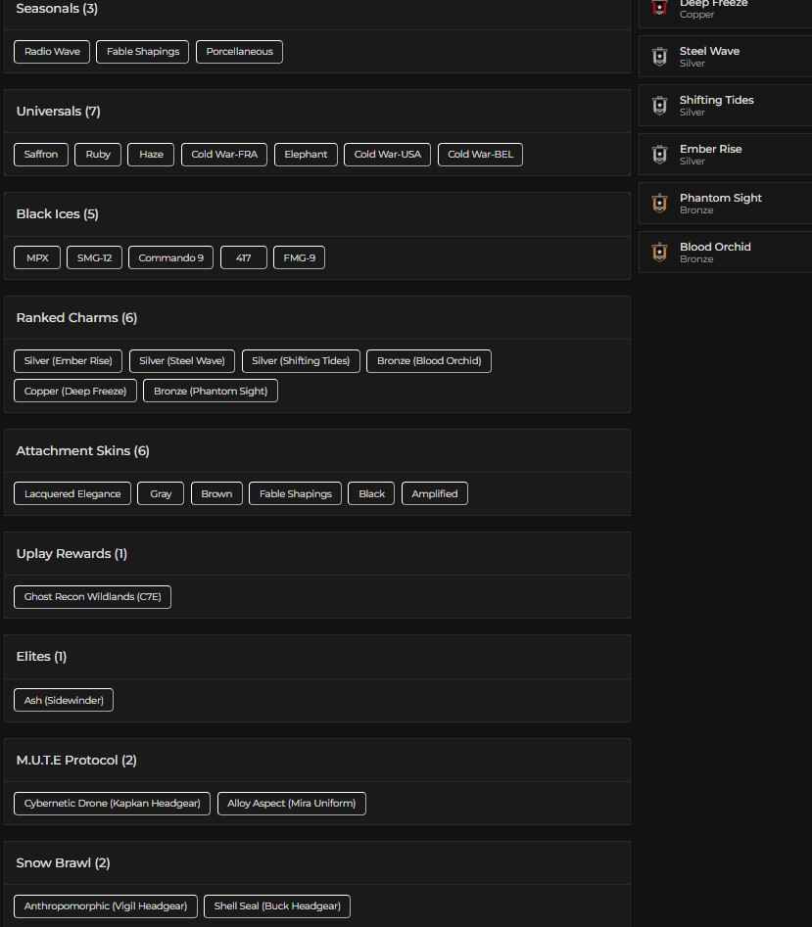Select the Shifting Tides charm shield icon
The image size is (812, 927).
click(659, 105)
